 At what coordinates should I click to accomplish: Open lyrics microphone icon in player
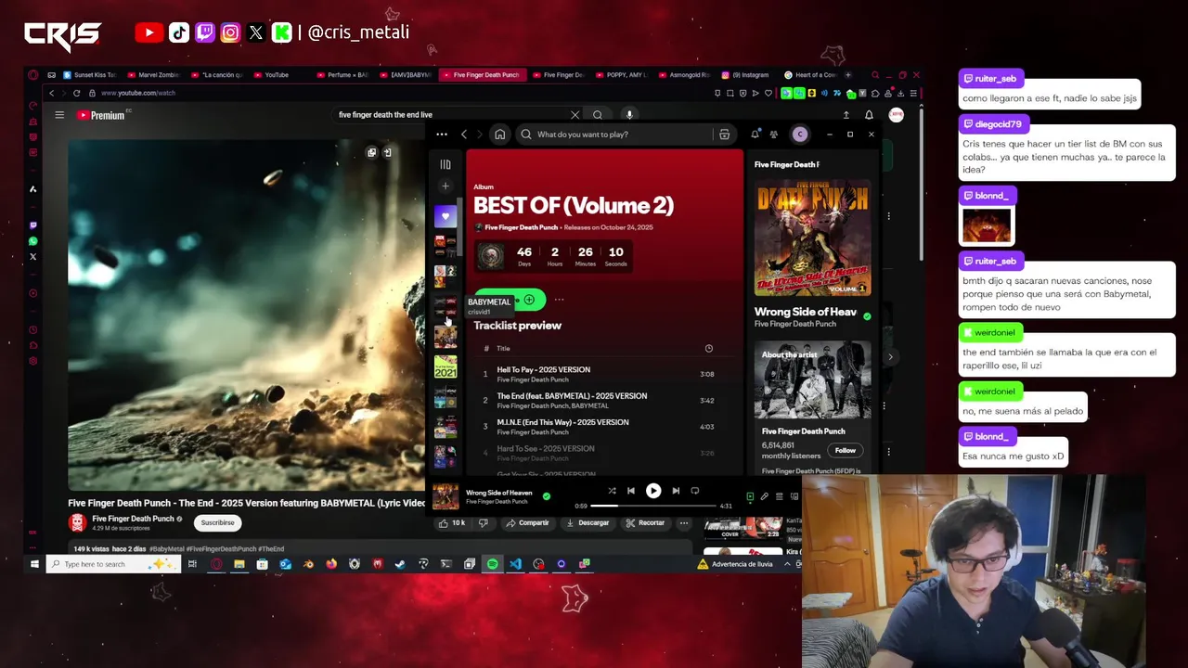pyautogui.click(x=765, y=497)
